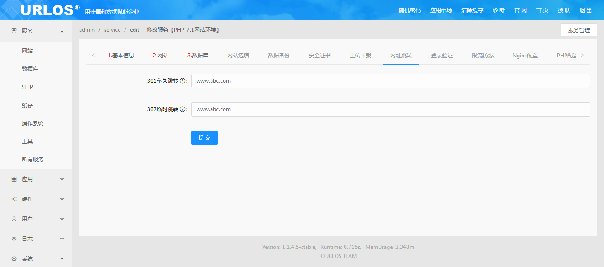Open 服务管理 button at top right
This screenshot has height=267, width=604.
579,30
